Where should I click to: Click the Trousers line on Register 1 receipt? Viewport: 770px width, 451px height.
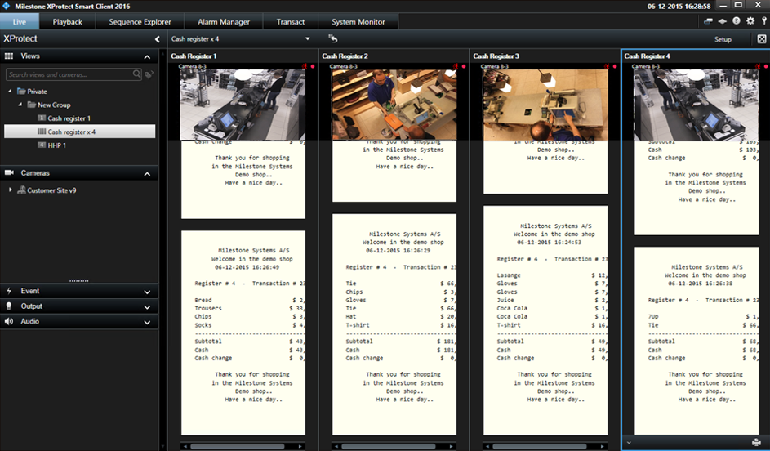point(250,309)
